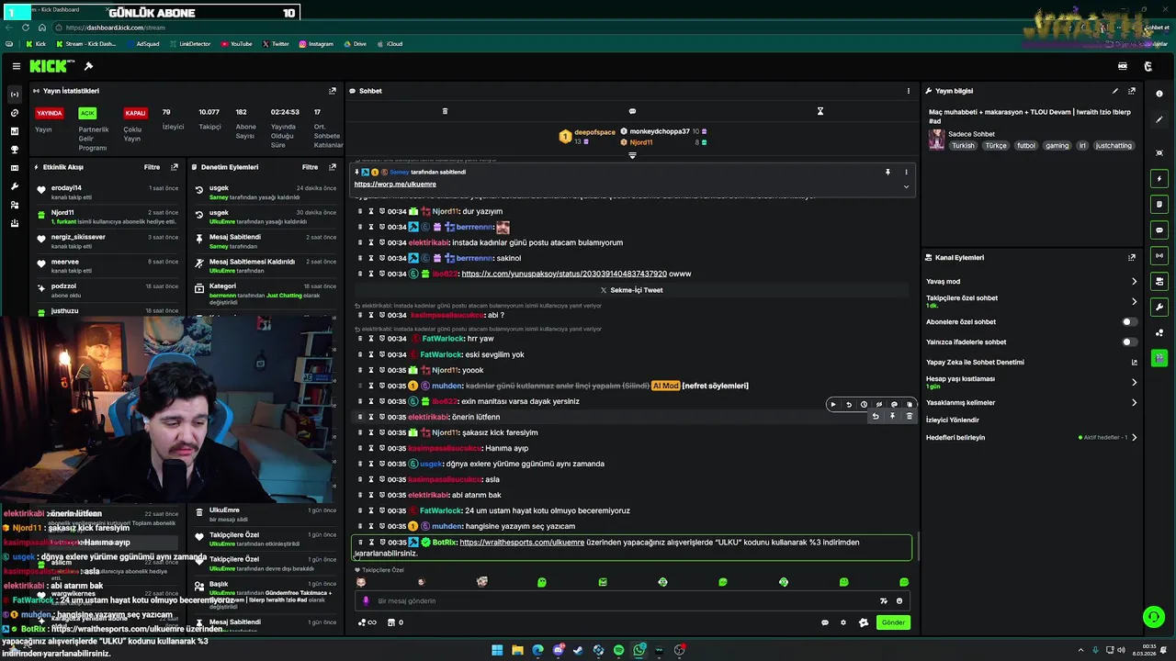Open WhatsApp from the taskbar
This screenshot has height=661, width=1176.
(x=639, y=650)
